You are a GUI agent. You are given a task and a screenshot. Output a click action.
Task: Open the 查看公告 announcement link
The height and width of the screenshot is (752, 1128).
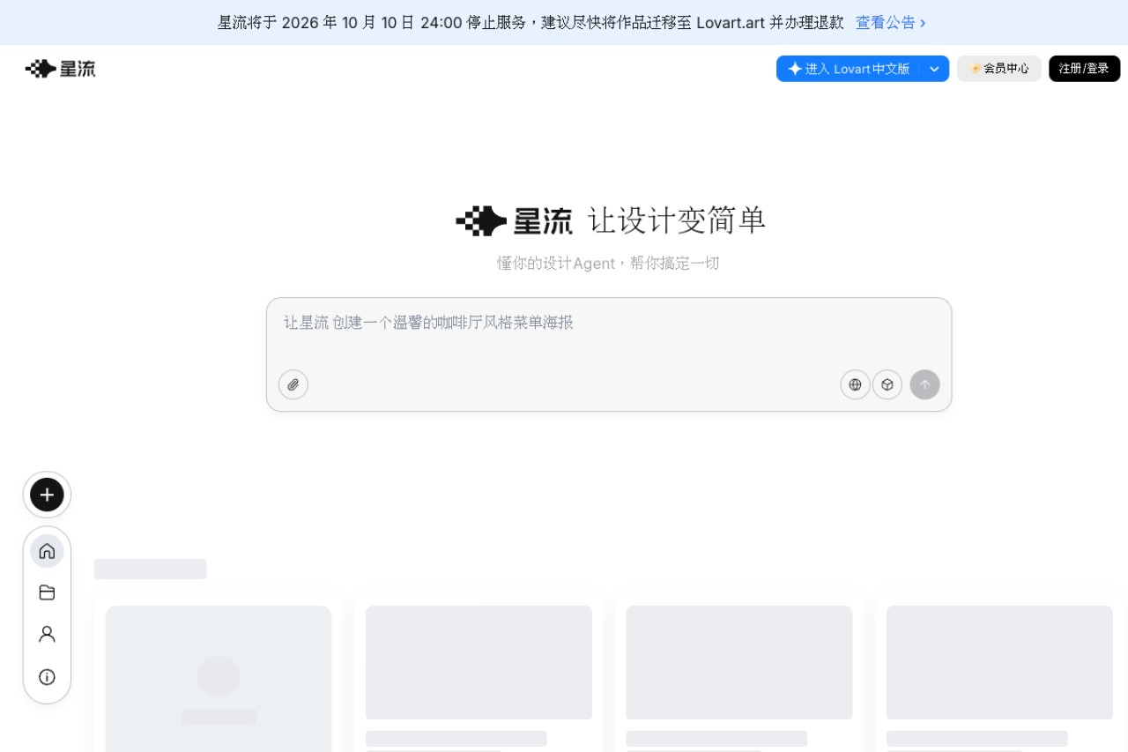(891, 23)
